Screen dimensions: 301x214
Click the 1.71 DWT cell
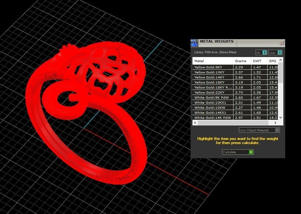[x=259, y=77]
